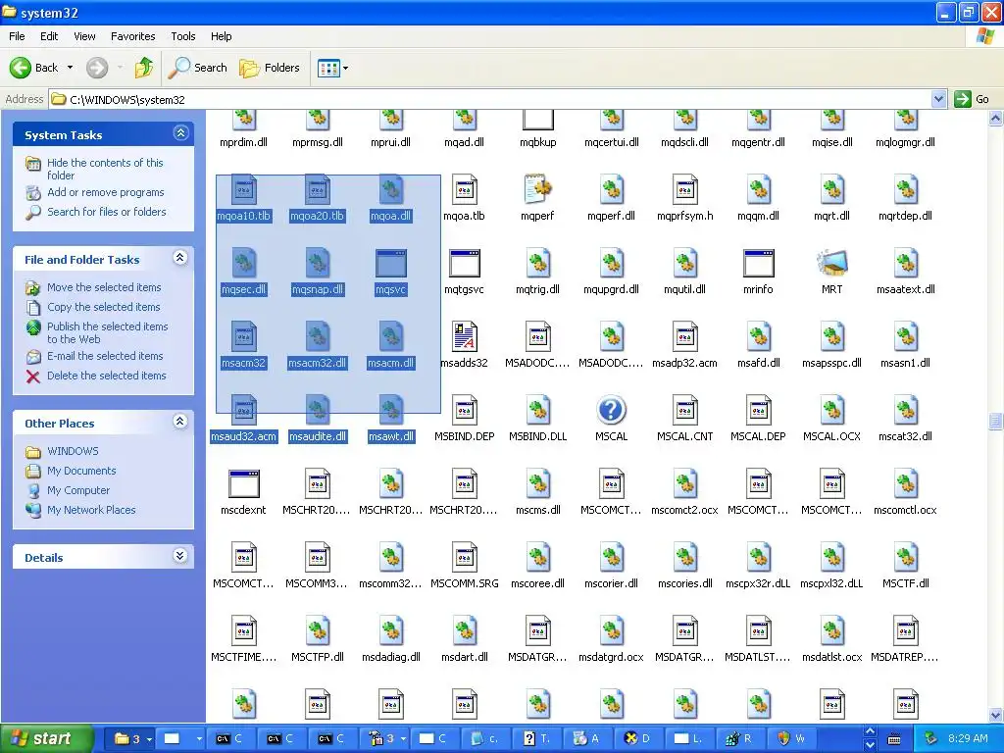
Task: Open My Network Places link
Action: click(x=91, y=510)
